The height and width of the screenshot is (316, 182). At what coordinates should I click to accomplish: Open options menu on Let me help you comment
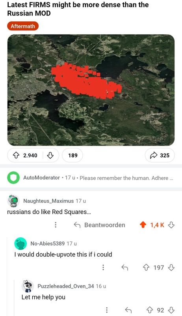tap(107, 310)
